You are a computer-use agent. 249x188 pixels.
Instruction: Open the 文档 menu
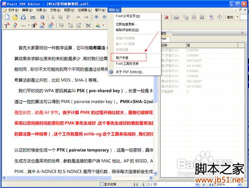pyautogui.click(x=55, y=10)
